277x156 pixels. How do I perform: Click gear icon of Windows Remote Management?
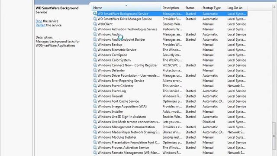point(95,153)
